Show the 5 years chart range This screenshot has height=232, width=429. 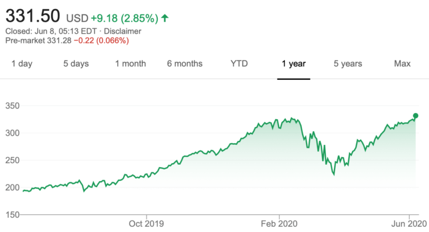point(348,63)
